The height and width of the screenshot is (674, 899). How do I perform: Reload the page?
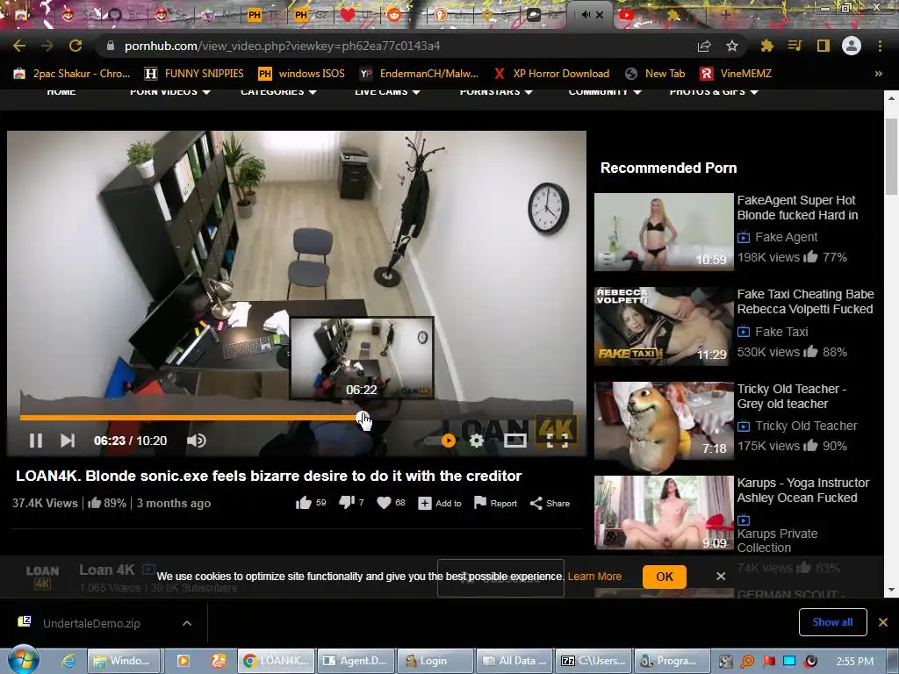pyautogui.click(x=76, y=46)
